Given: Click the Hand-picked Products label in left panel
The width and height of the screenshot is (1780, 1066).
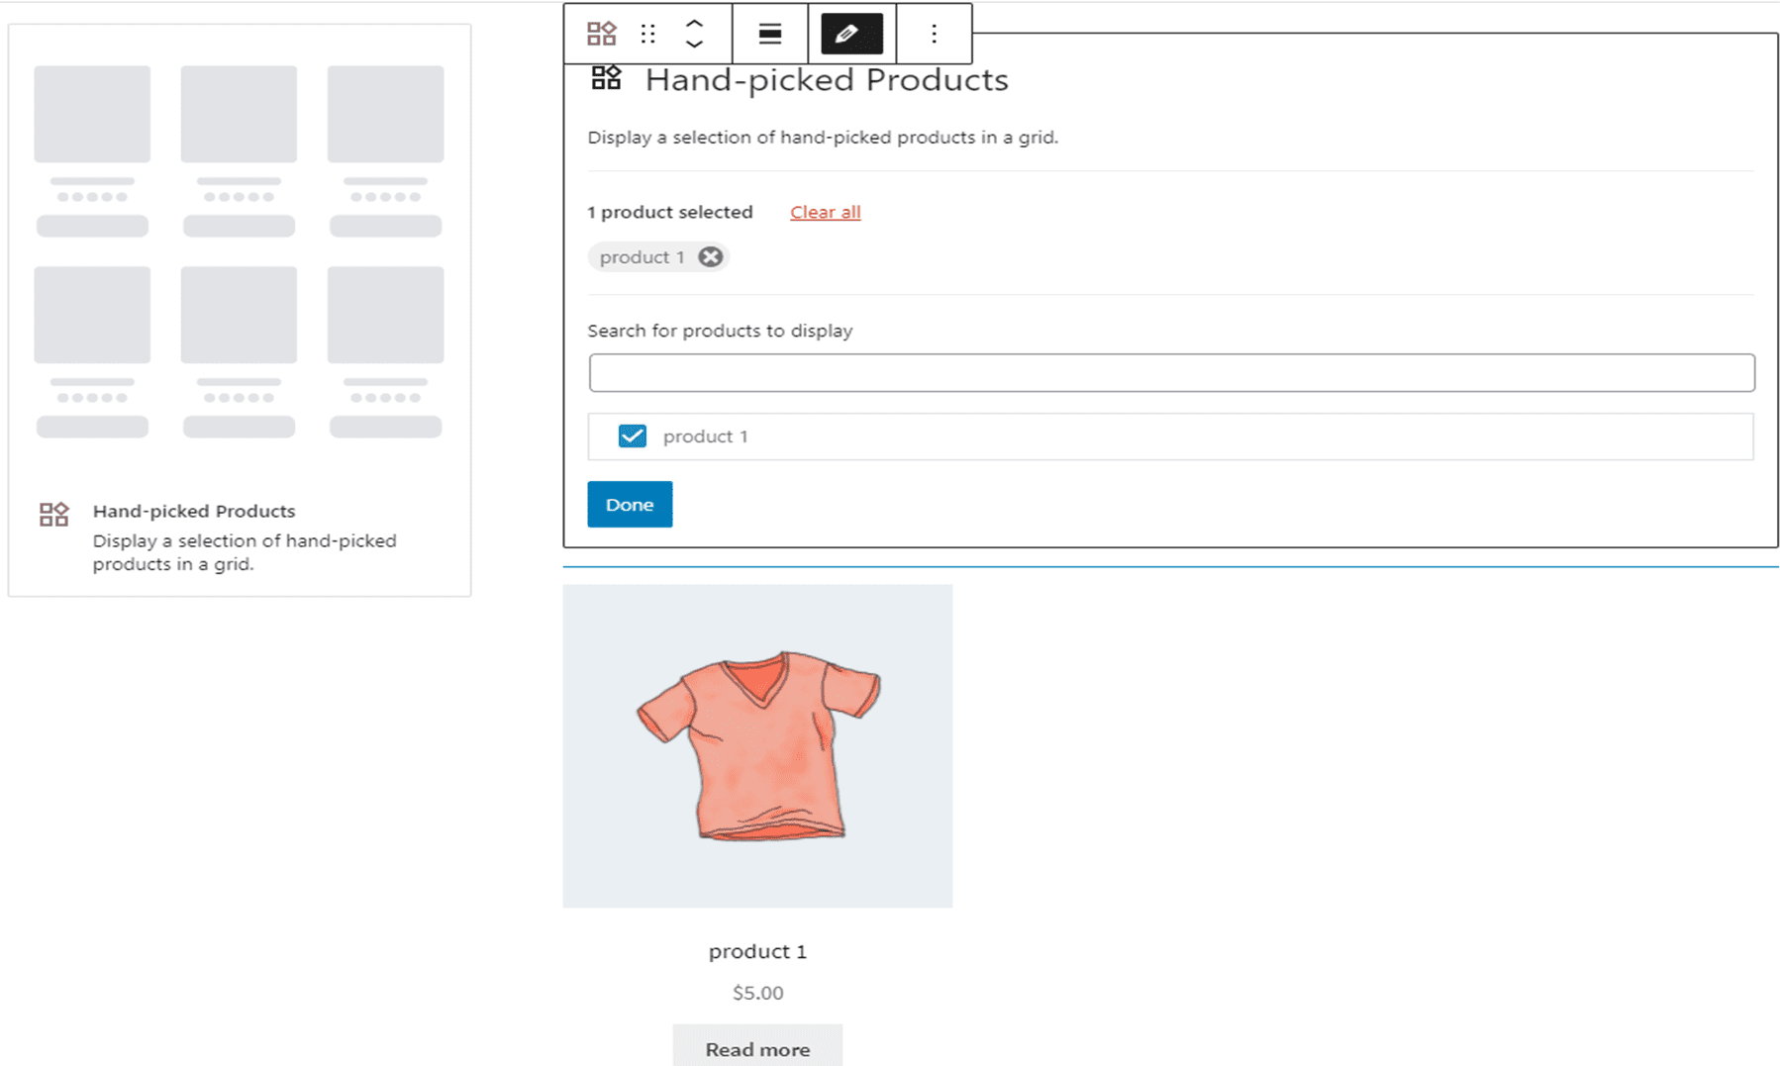Looking at the screenshot, I should (x=194, y=511).
